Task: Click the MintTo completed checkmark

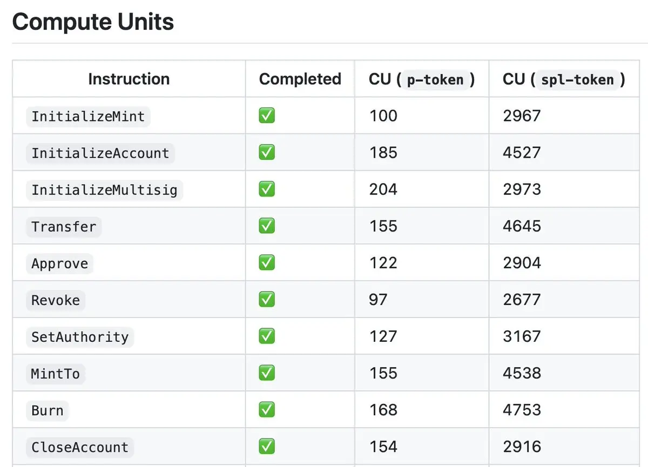Action: 267,373
